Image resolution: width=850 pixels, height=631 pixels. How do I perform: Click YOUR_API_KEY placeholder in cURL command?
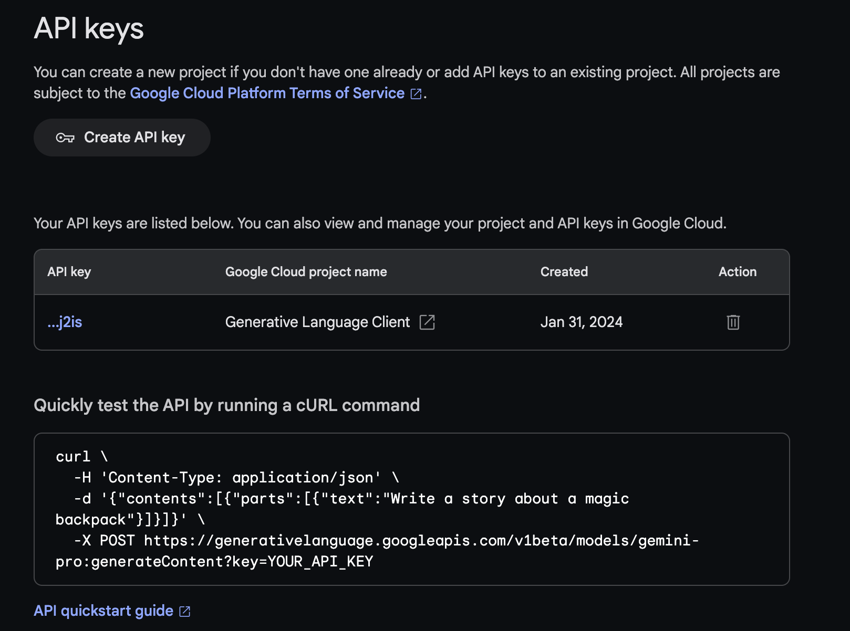point(320,562)
